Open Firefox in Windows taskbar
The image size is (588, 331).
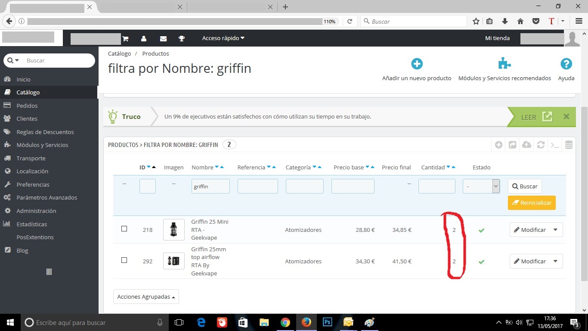(x=306, y=322)
